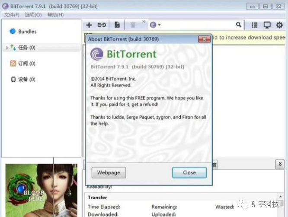
Task: Open the search engine selector dropdown
Action: [155, 25]
